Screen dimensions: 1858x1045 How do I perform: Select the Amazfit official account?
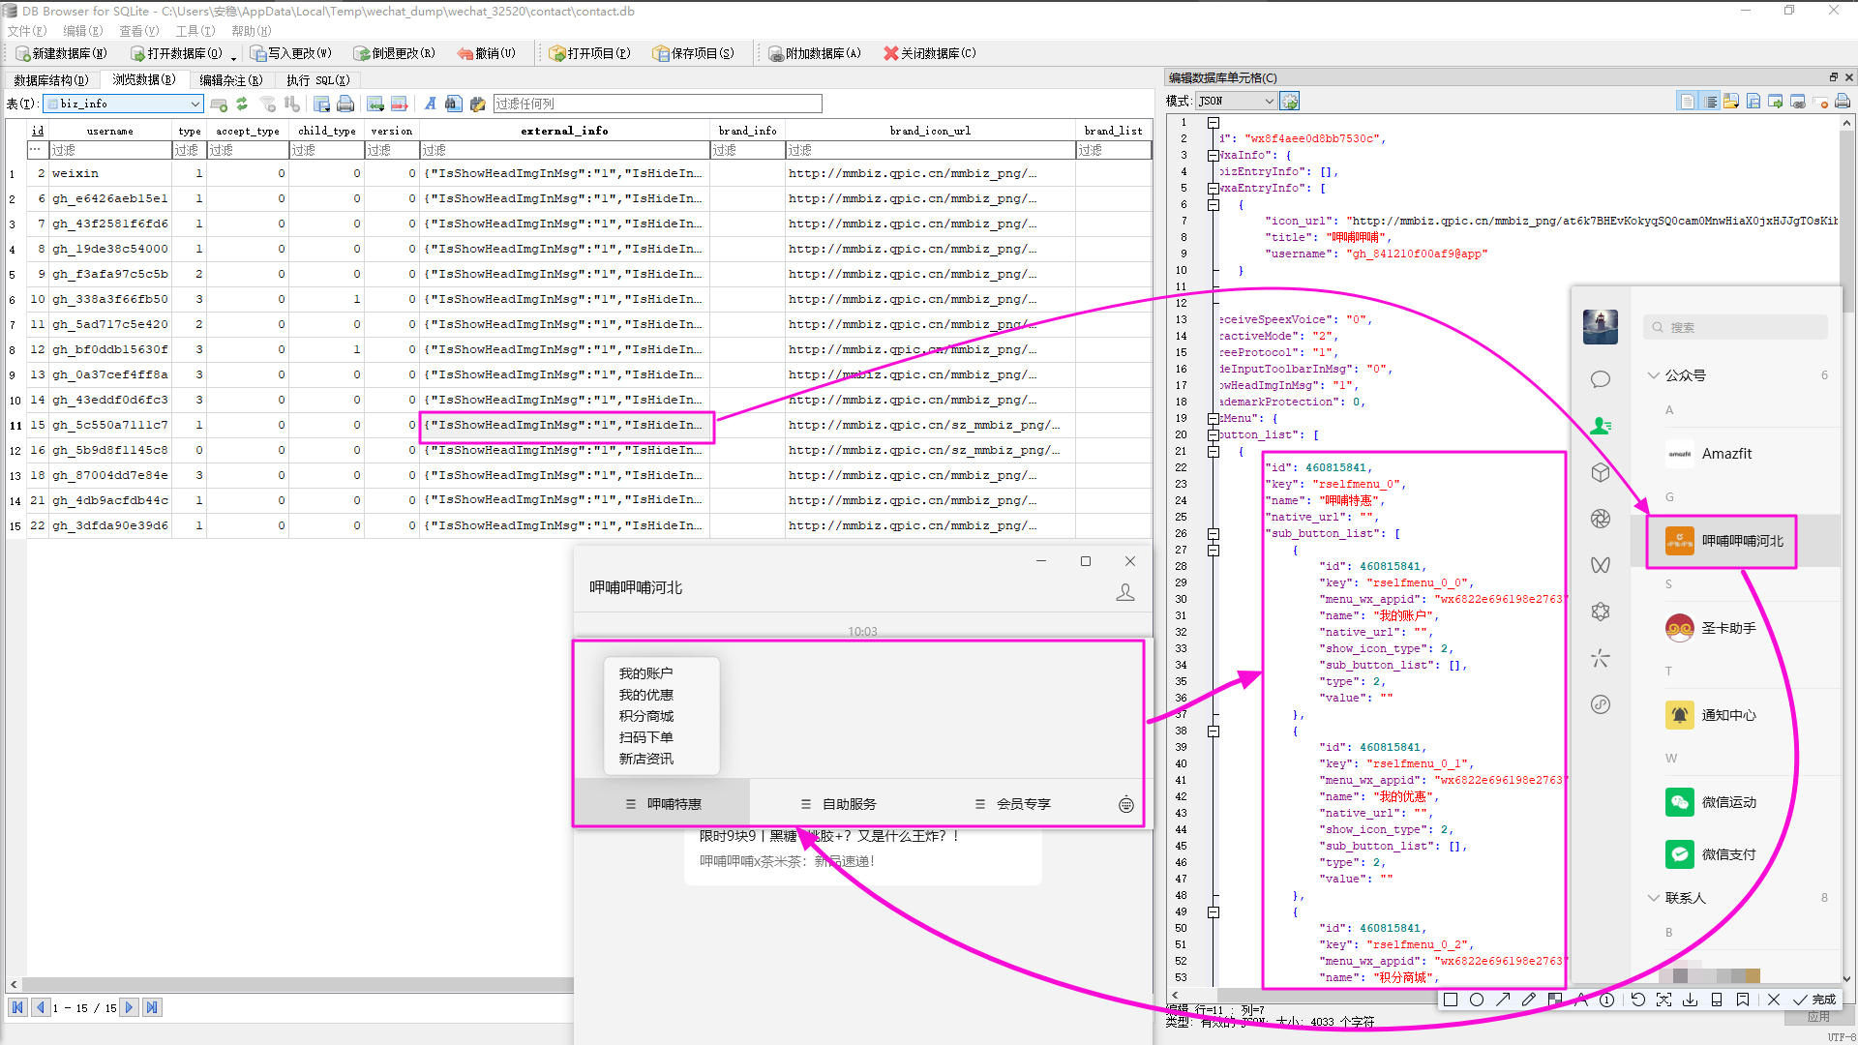coord(1736,454)
